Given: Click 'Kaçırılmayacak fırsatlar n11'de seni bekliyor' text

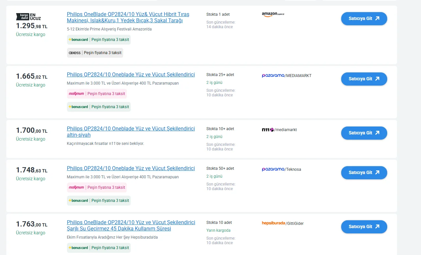Looking at the screenshot, I should point(105,144).
